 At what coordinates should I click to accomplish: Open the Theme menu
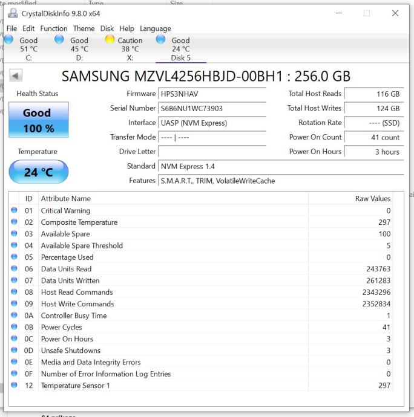[x=84, y=28]
